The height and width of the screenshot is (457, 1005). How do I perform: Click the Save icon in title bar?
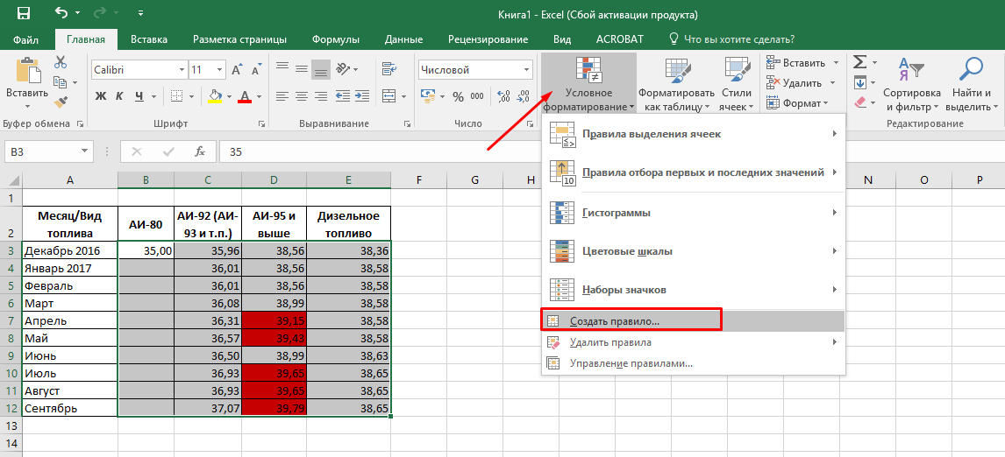(x=23, y=13)
